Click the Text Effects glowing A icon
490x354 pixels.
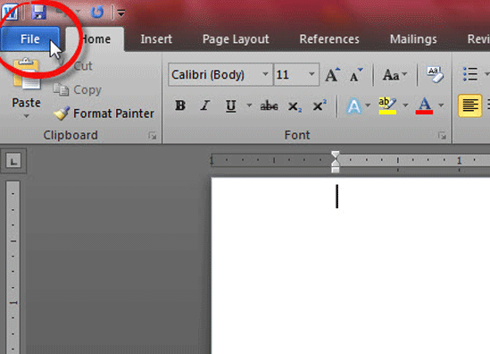click(x=354, y=105)
